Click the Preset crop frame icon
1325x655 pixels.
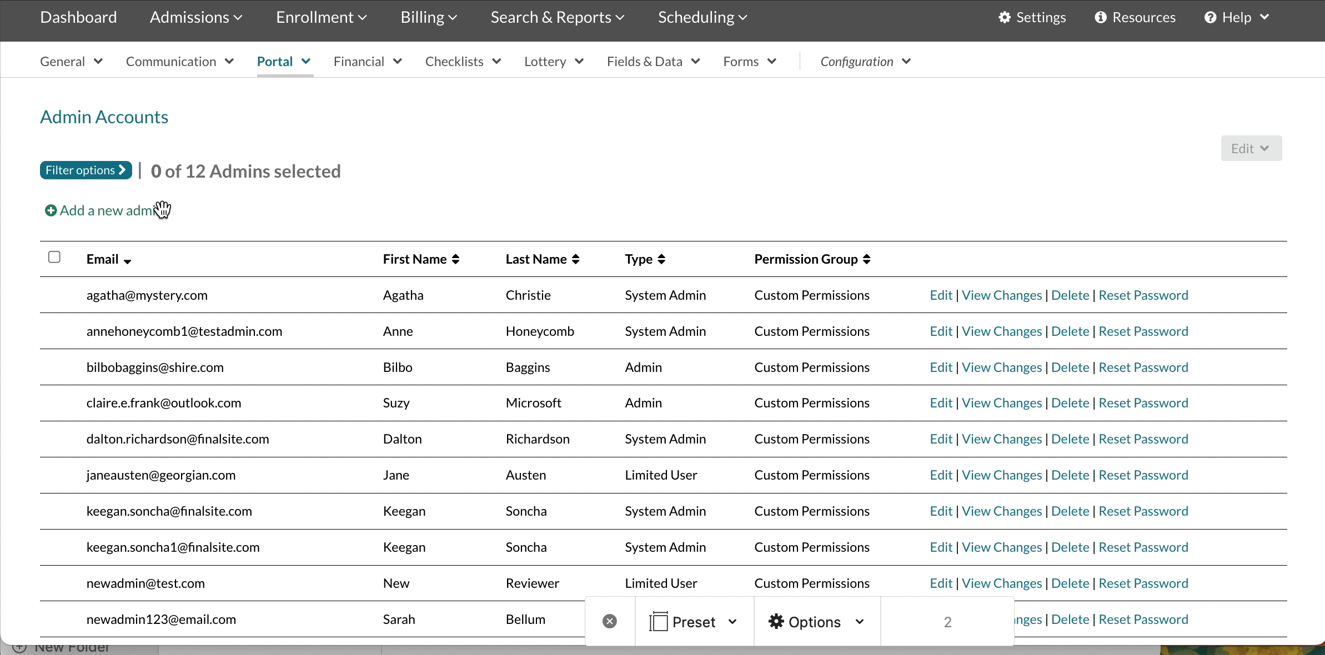(658, 621)
